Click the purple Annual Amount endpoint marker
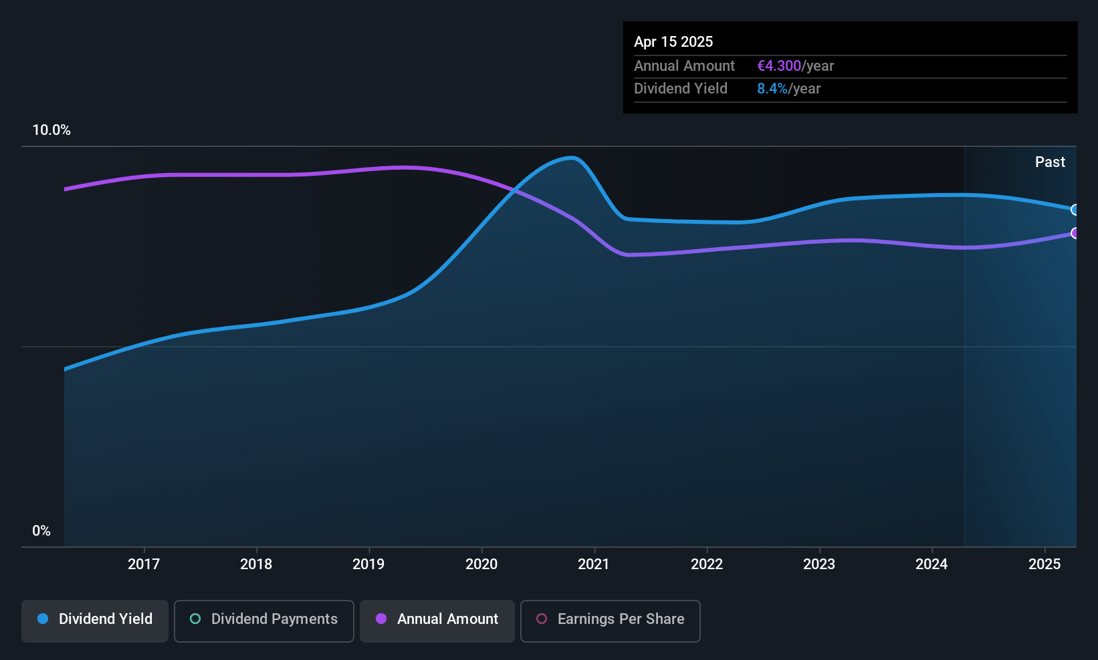Image resolution: width=1098 pixels, height=660 pixels. [1075, 233]
